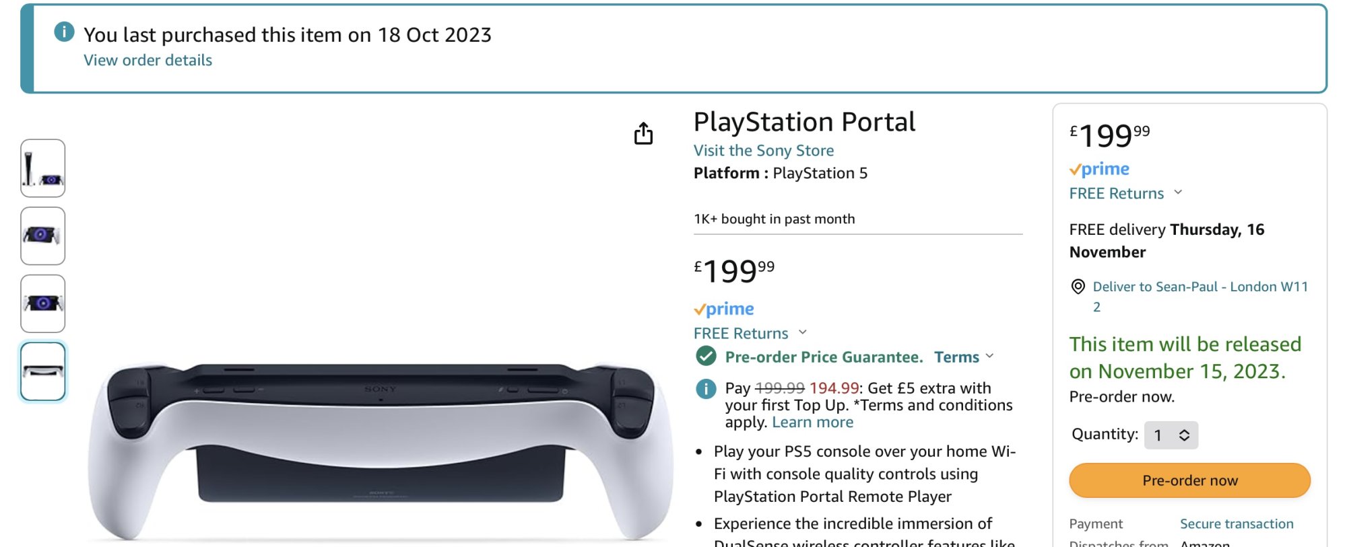The width and height of the screenshot is (1347, 547).
Task: Click the green Pre-order Guarantee checkmark icon
Action: coord(706,356)
